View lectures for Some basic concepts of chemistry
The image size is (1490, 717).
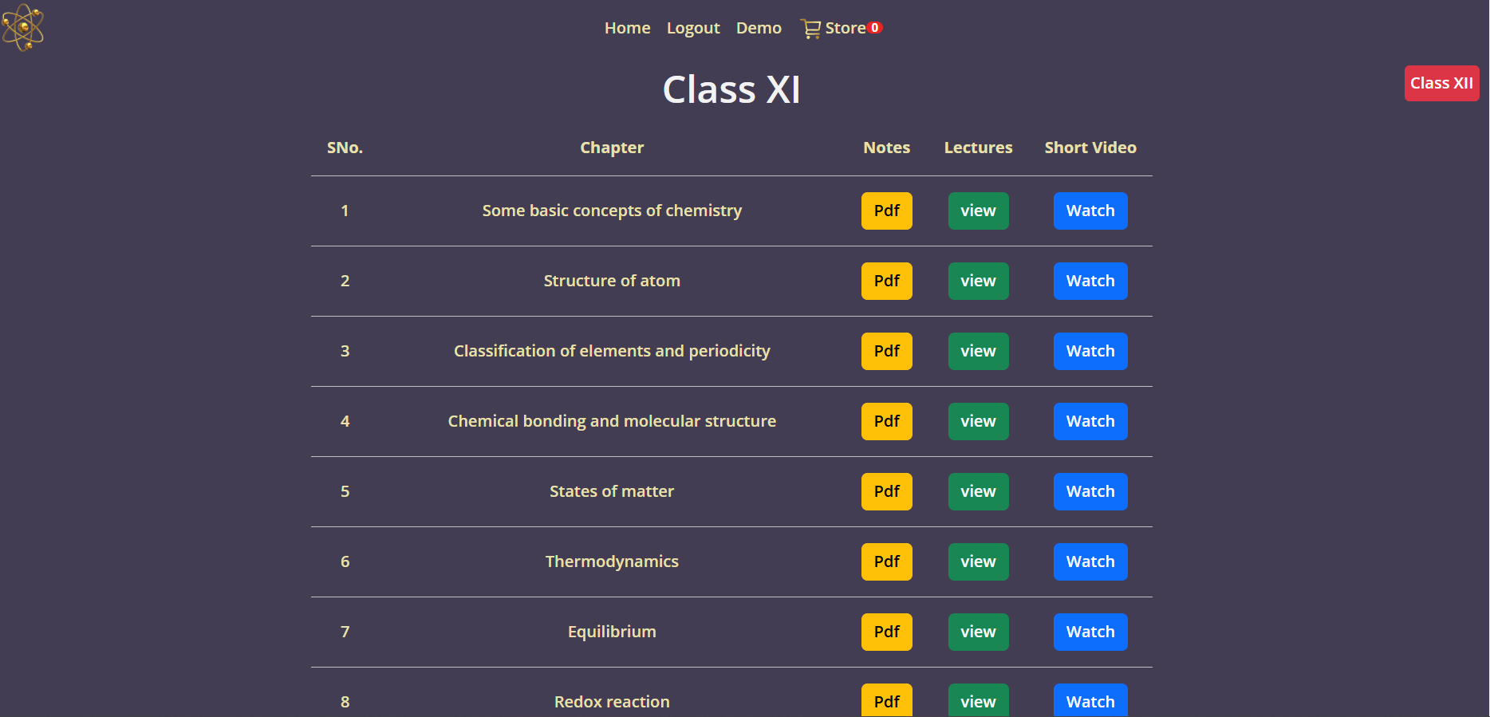tap(978, 211)
